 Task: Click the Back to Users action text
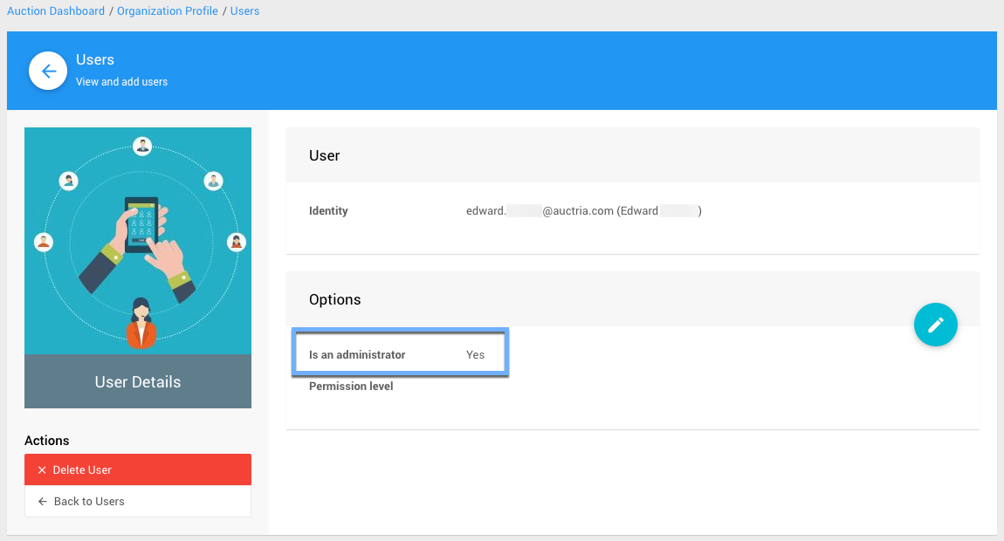89,502
